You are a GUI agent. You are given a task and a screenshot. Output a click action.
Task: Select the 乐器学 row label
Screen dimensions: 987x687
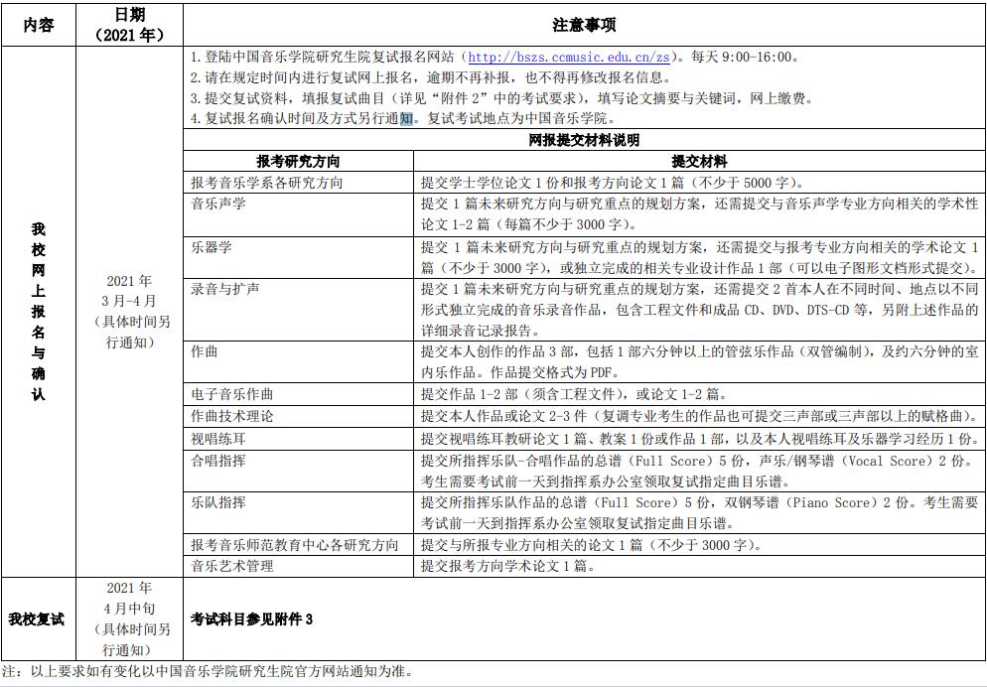(x=211, y=245)
